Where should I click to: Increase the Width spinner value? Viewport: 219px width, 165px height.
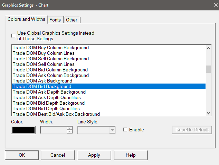point(70,128)
